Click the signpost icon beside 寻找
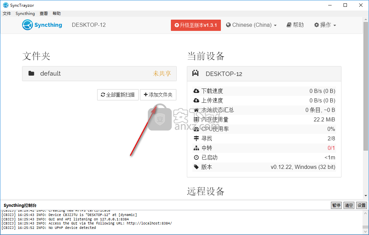369x235 pixels. coord(196,138)
